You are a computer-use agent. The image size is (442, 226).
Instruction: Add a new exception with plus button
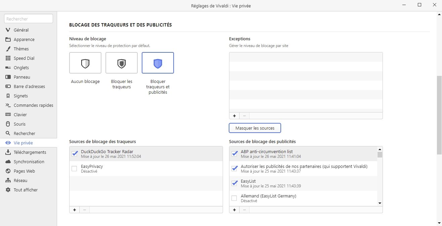[x=234, y=116]
